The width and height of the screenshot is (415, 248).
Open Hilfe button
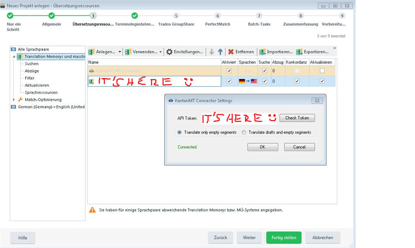point(23,238)
